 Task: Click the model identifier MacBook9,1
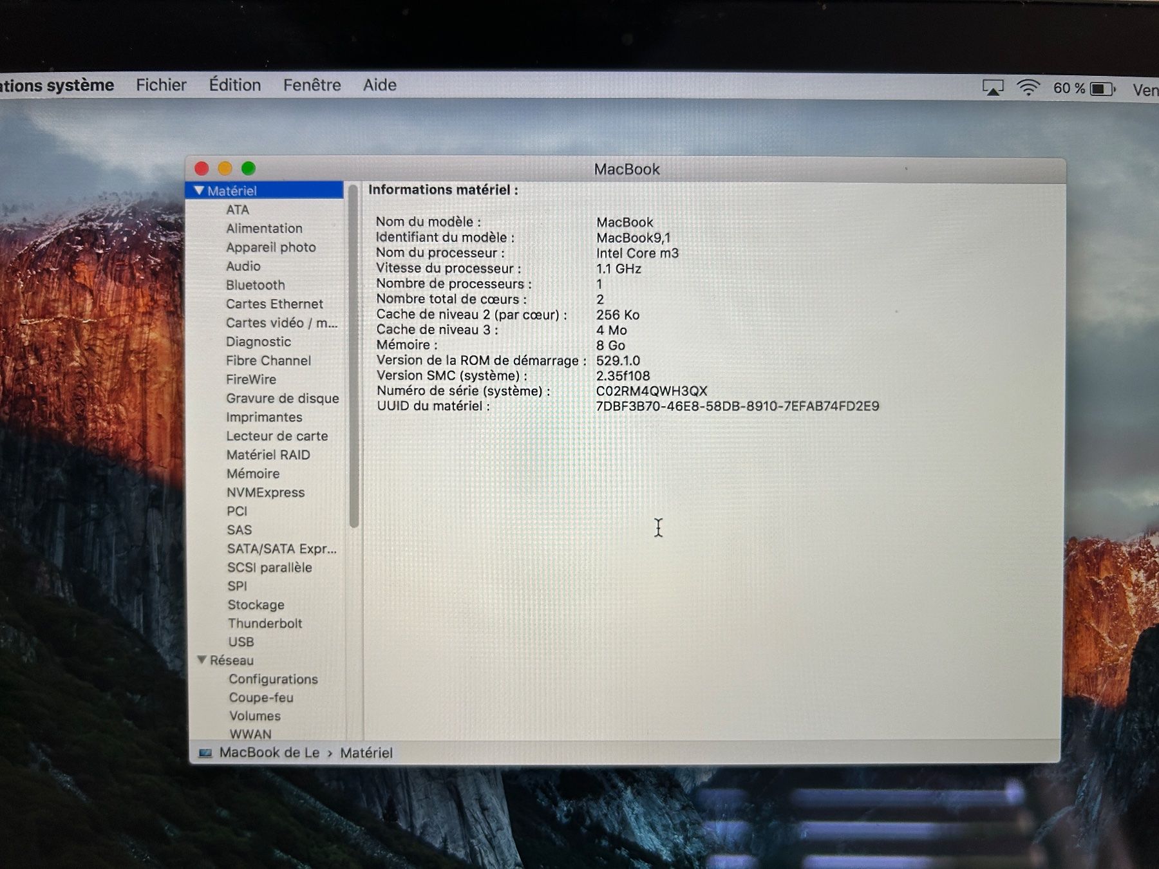[x=634, y=238]
